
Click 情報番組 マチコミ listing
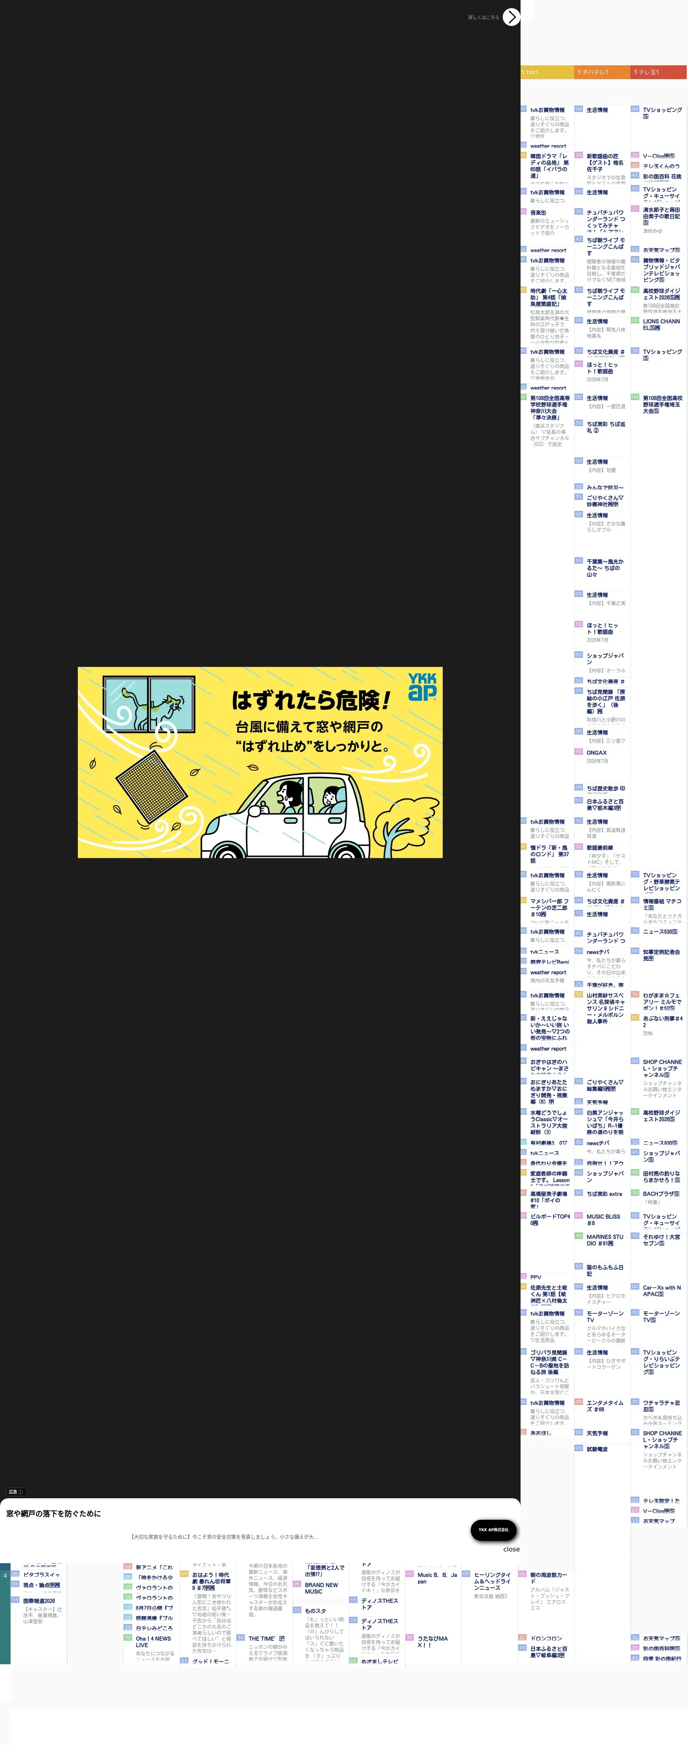point(662,904)
